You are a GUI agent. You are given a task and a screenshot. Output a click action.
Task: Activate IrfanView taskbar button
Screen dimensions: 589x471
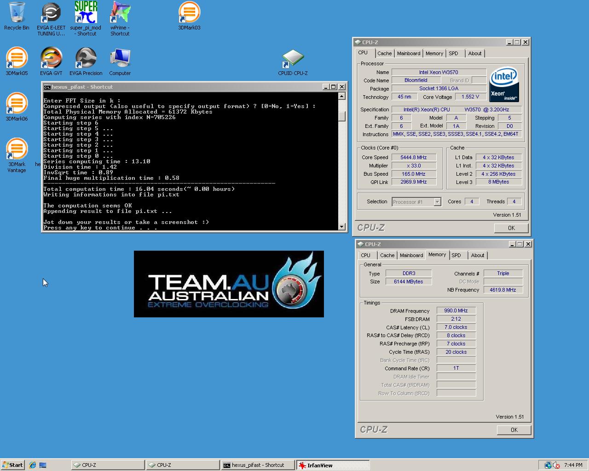(332, 465)
